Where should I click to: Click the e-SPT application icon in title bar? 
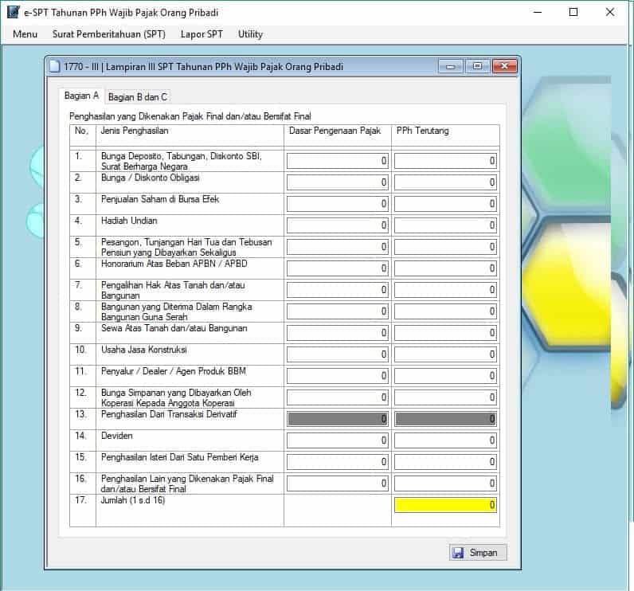(12, 13)
